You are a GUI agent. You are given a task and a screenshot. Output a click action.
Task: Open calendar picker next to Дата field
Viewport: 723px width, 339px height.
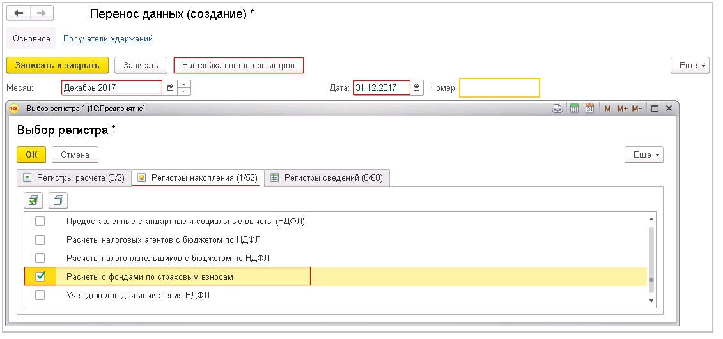[416, 87]
